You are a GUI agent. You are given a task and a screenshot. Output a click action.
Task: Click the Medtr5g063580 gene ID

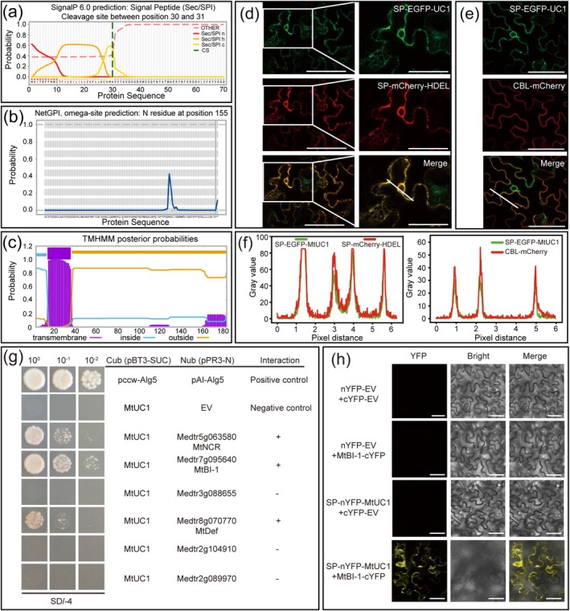(x=207, y=437)
